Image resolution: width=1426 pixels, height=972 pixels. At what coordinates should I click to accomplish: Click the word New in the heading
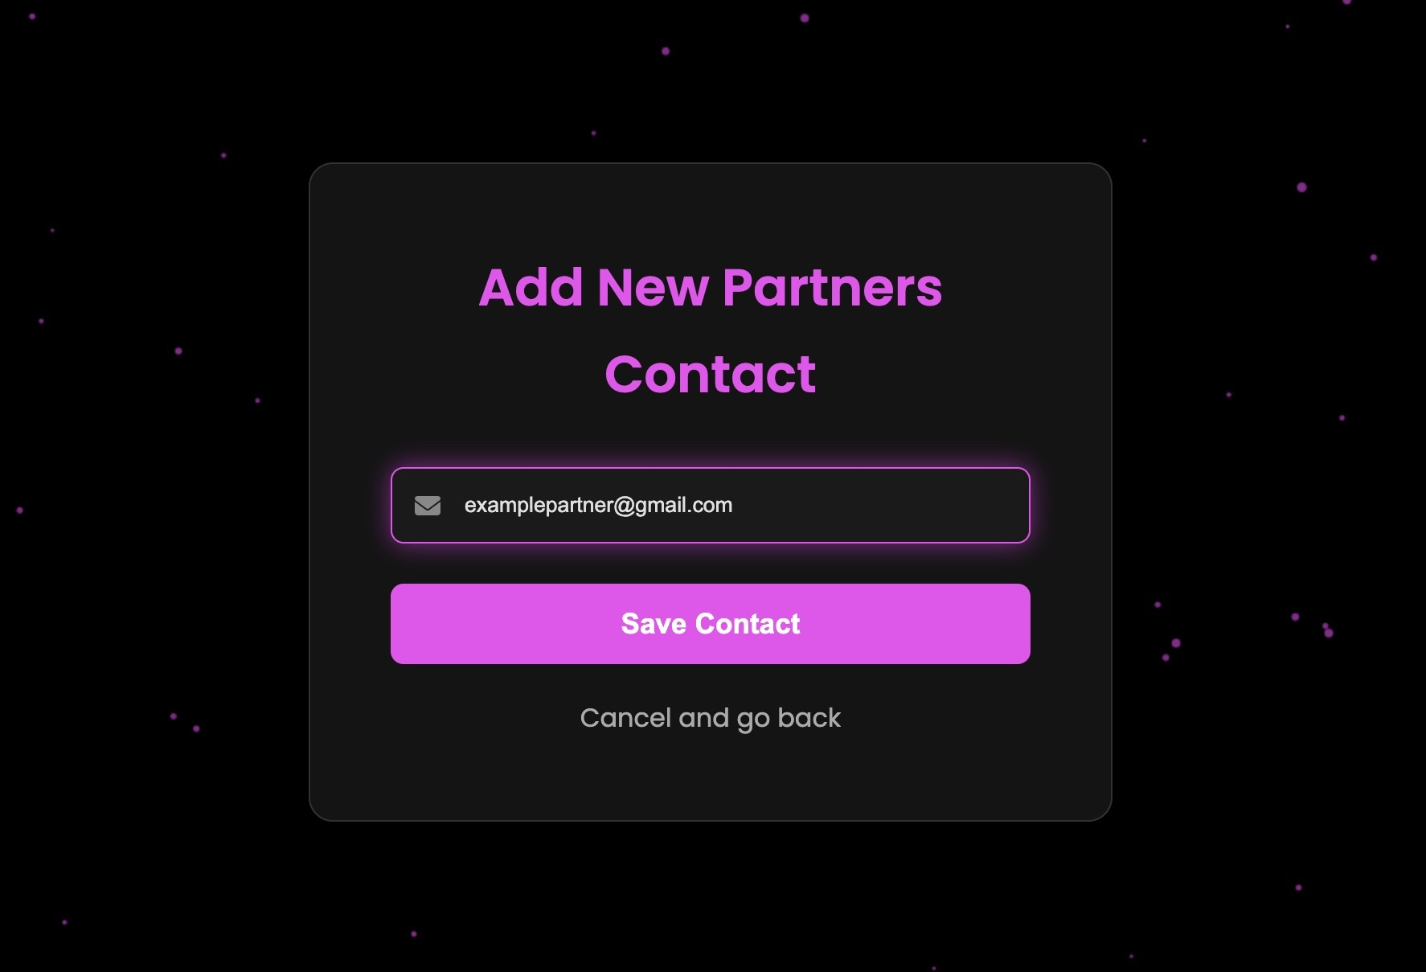point(653,287)
